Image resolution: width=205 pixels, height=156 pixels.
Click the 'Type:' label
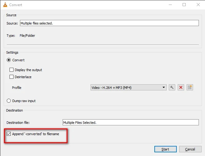pos(11,36)
